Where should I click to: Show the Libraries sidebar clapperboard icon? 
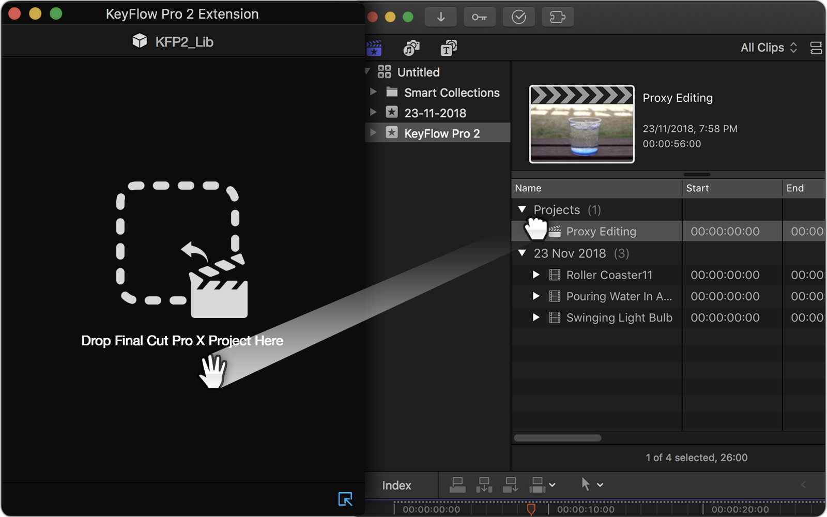374,48
